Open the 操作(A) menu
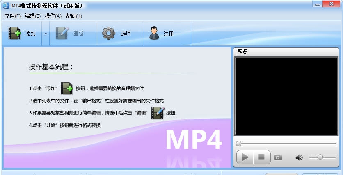 [x=53, y=16]
